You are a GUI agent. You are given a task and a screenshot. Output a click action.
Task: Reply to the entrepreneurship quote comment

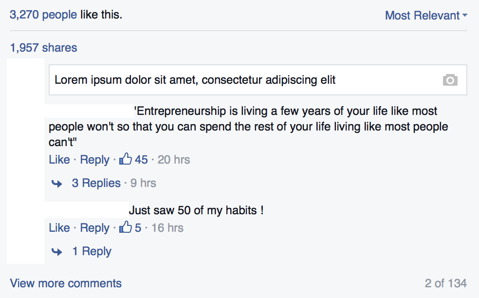(x=94, y=159)
